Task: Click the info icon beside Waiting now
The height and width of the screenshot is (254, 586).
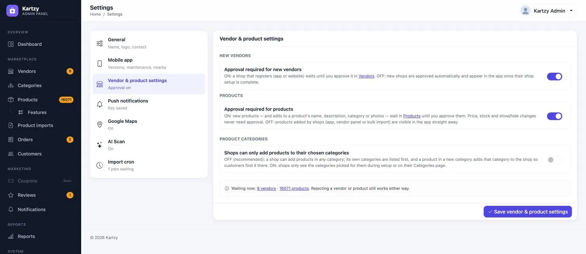Action: point(227,188)
